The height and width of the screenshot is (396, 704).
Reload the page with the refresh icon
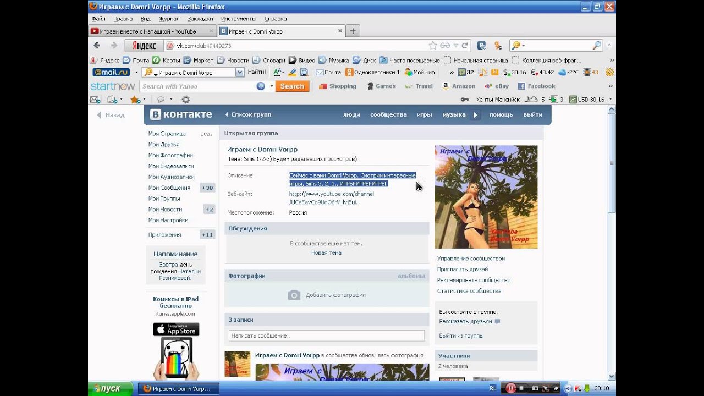[x=465, y=46]
